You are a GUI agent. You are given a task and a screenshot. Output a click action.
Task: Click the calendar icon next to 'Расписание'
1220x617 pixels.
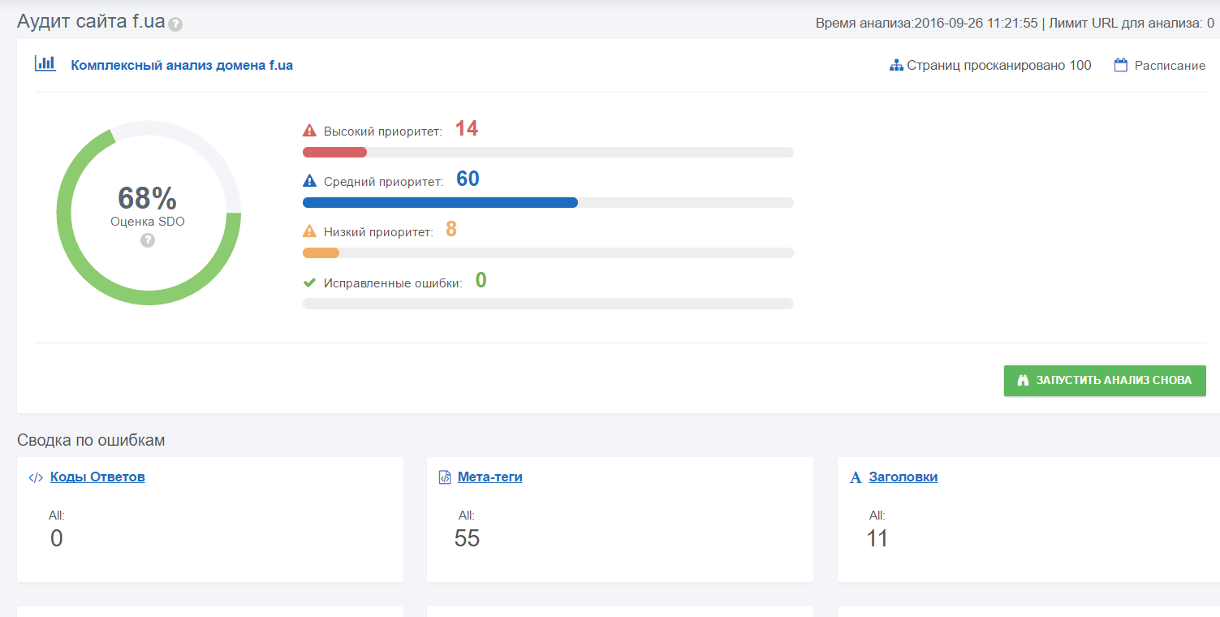pos(1121,65)
